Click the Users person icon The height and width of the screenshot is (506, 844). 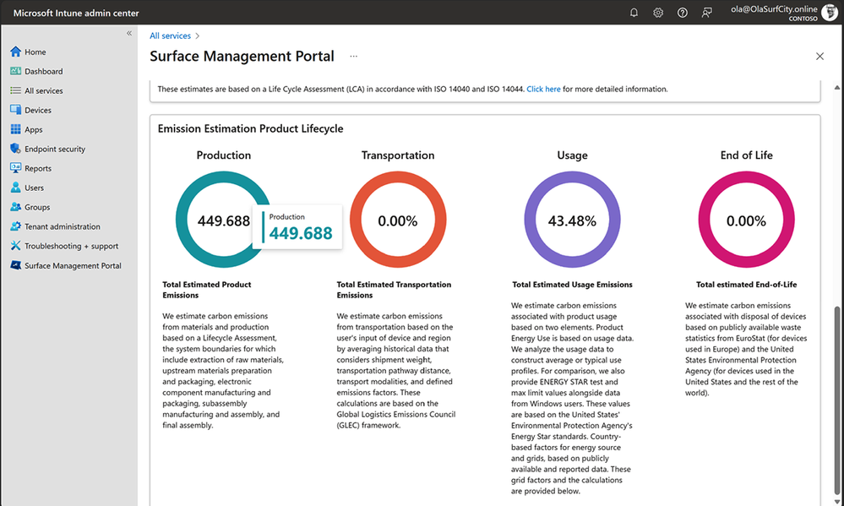[15, 188]
